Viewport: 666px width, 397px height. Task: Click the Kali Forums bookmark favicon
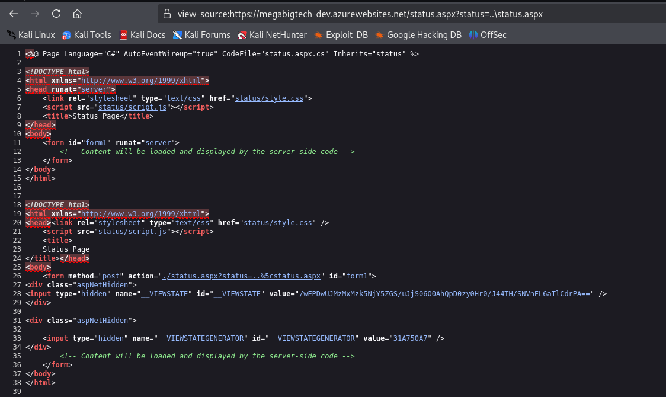coord(177,35)
